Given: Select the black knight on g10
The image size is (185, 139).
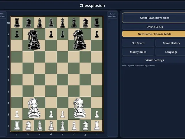Looking at the screenshot, I should tap(85, 23).
